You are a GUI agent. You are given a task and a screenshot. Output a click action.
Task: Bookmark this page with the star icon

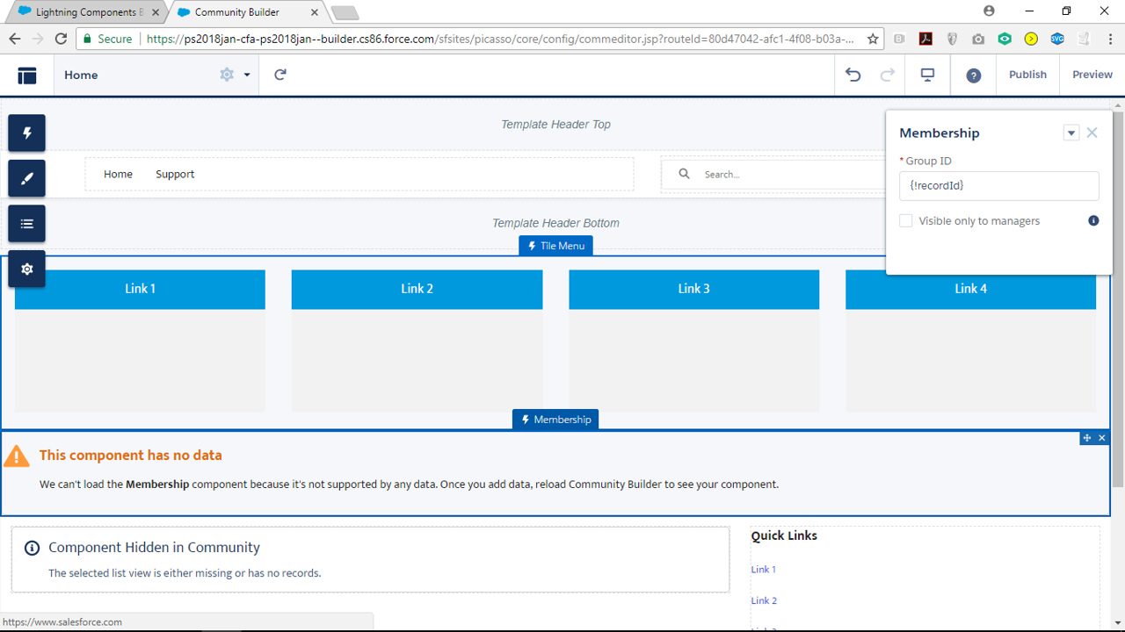(x=873, y=39)
